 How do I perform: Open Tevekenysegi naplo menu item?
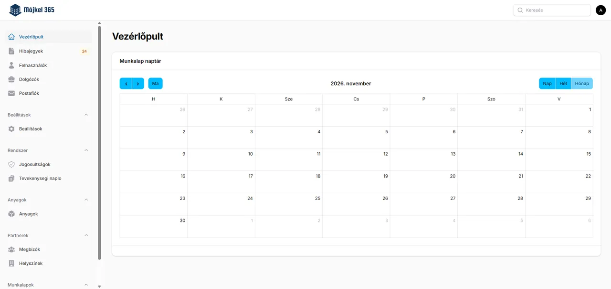click(48, 178)
